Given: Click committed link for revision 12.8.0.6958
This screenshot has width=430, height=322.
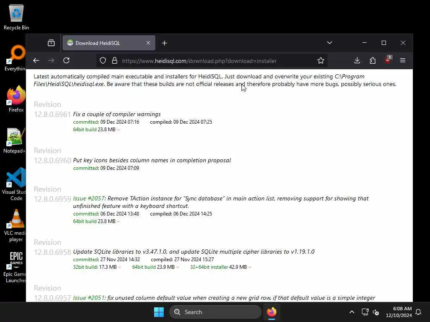Looking at the screenshot, I should point(86,260).
